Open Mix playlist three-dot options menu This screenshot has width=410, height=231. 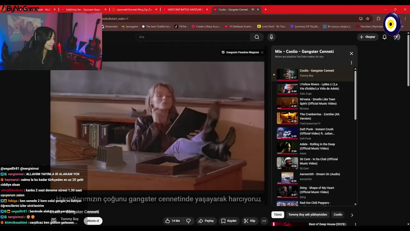[x=351, y=63]
